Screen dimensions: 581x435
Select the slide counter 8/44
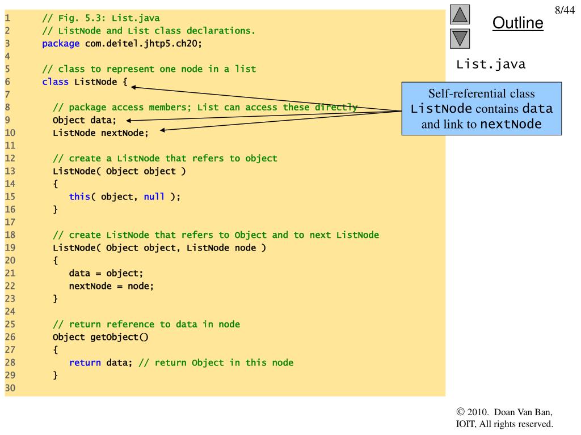(x=565, y=10)
